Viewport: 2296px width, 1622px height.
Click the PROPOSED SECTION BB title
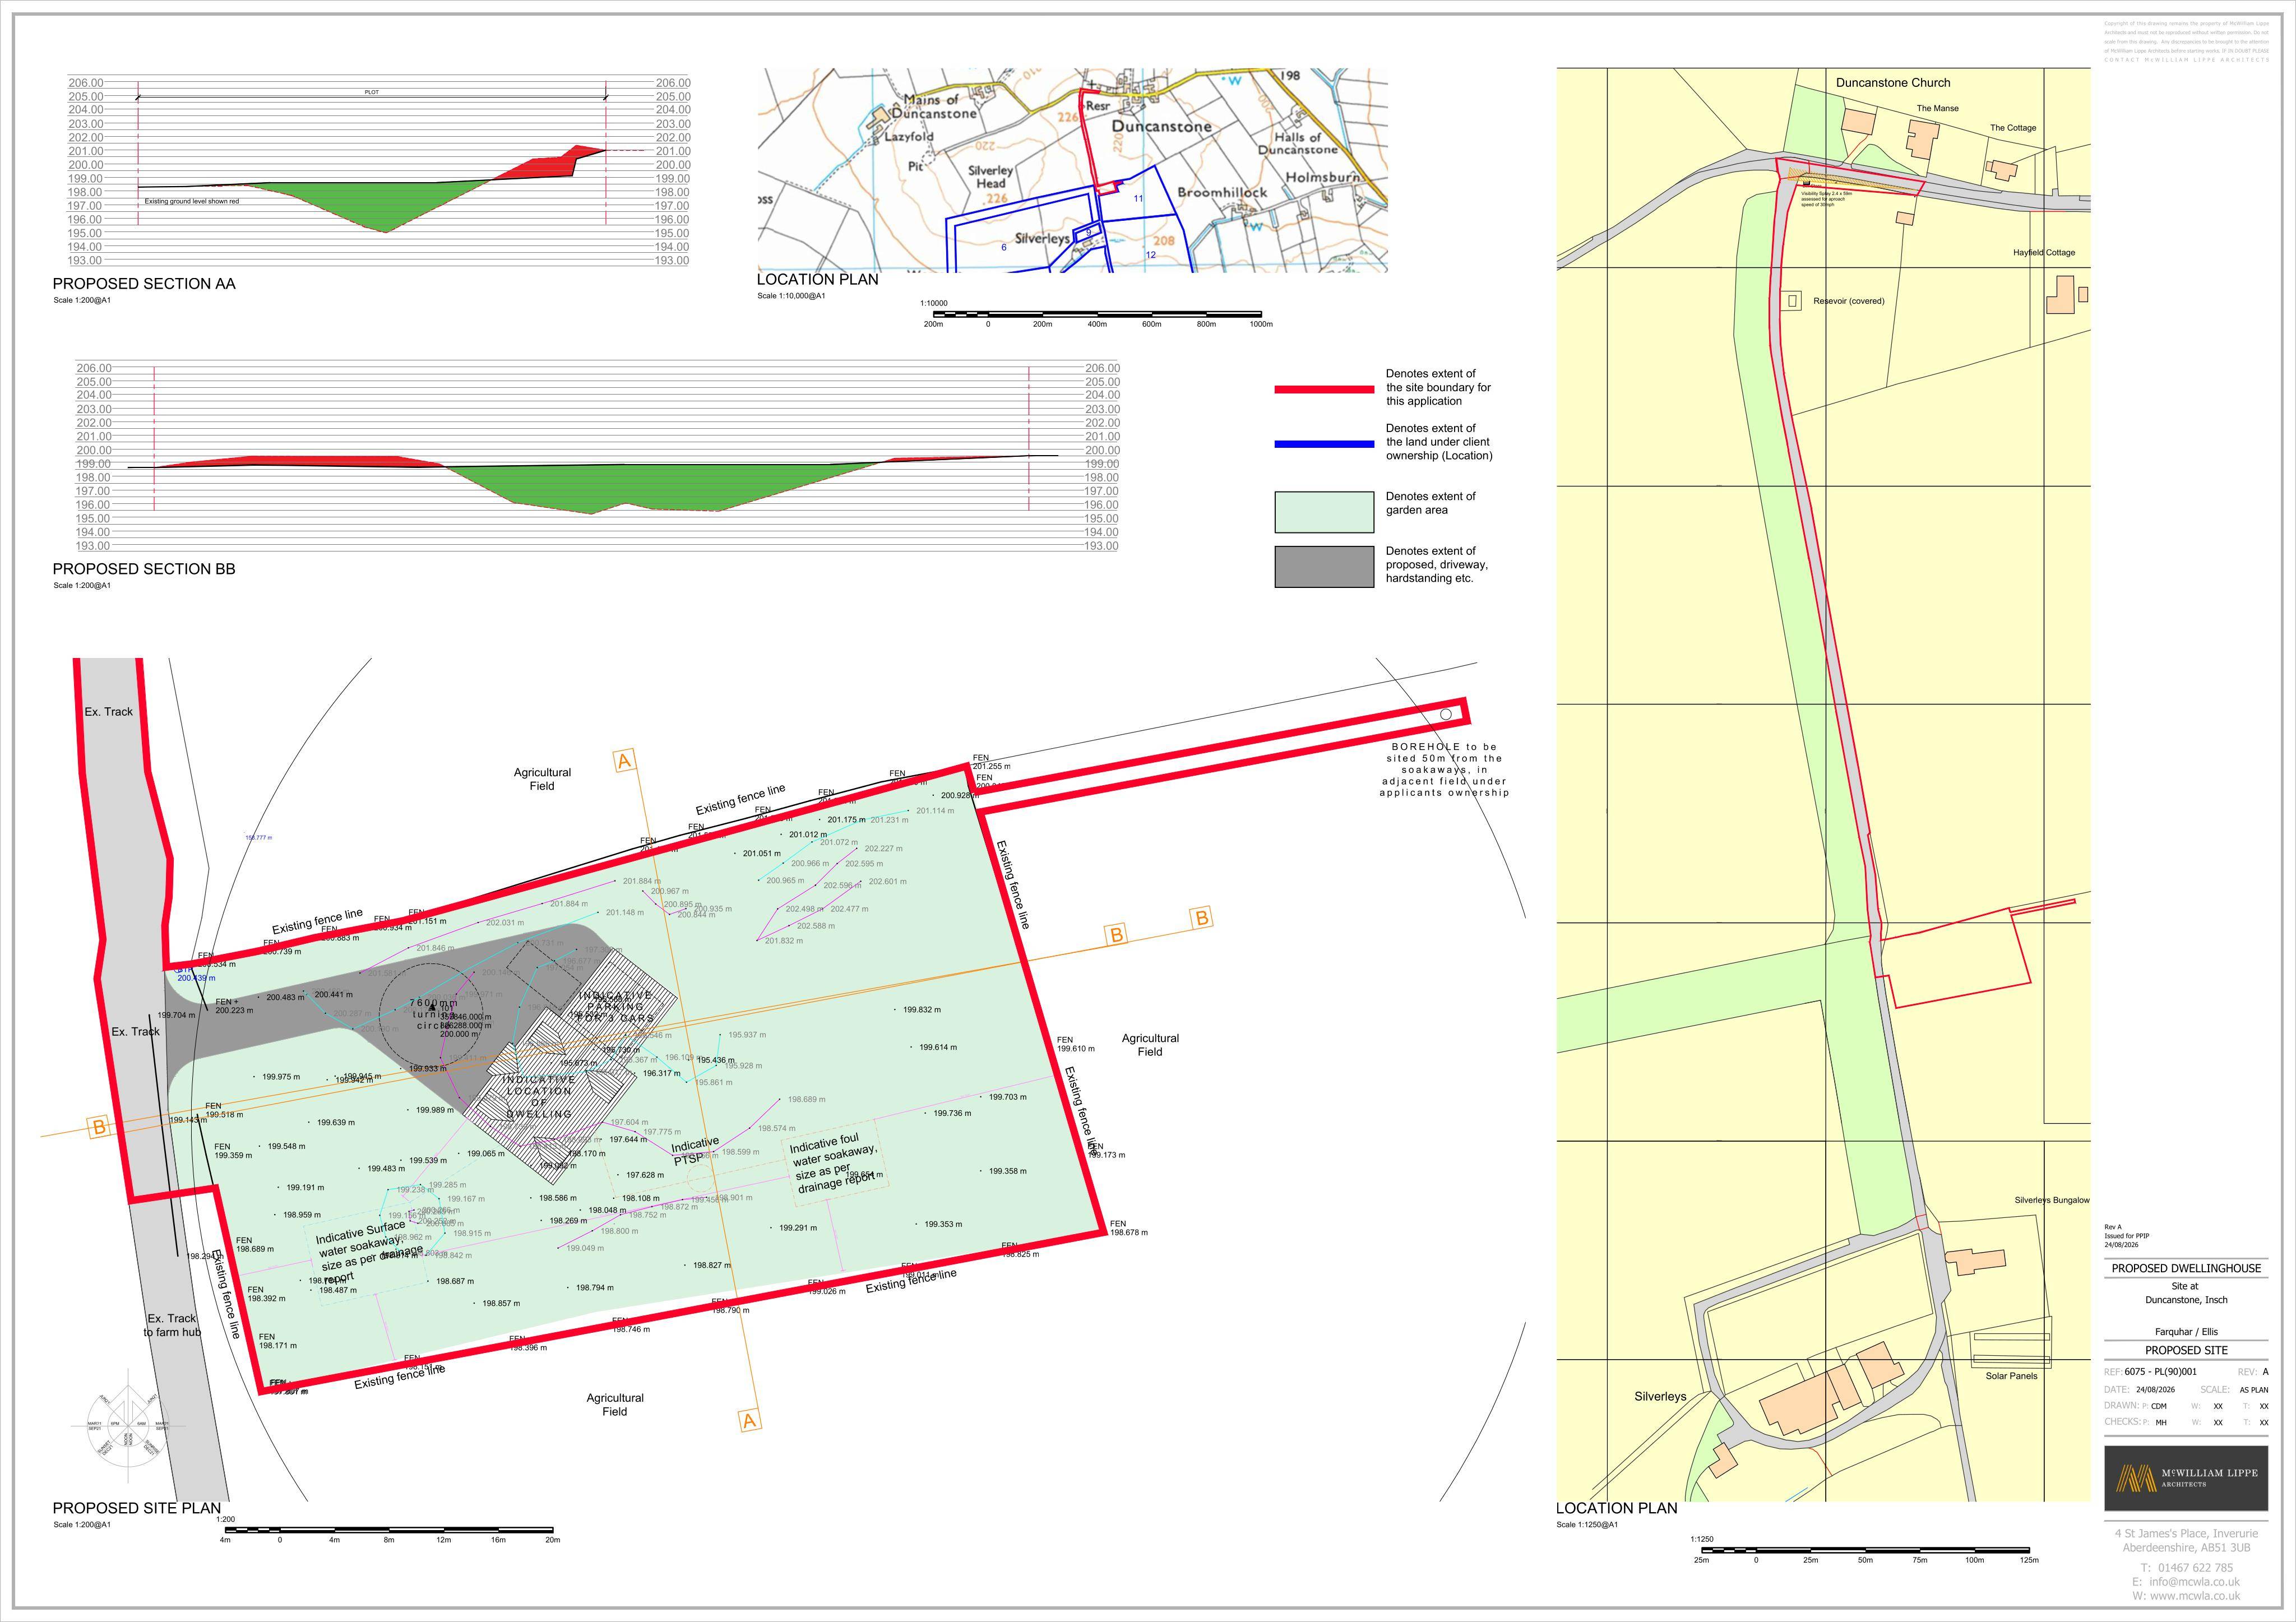click(144, 569)
